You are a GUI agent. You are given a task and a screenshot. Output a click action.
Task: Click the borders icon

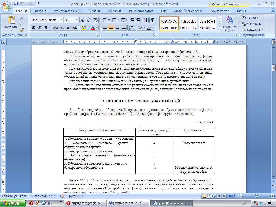tap(149, 28)
